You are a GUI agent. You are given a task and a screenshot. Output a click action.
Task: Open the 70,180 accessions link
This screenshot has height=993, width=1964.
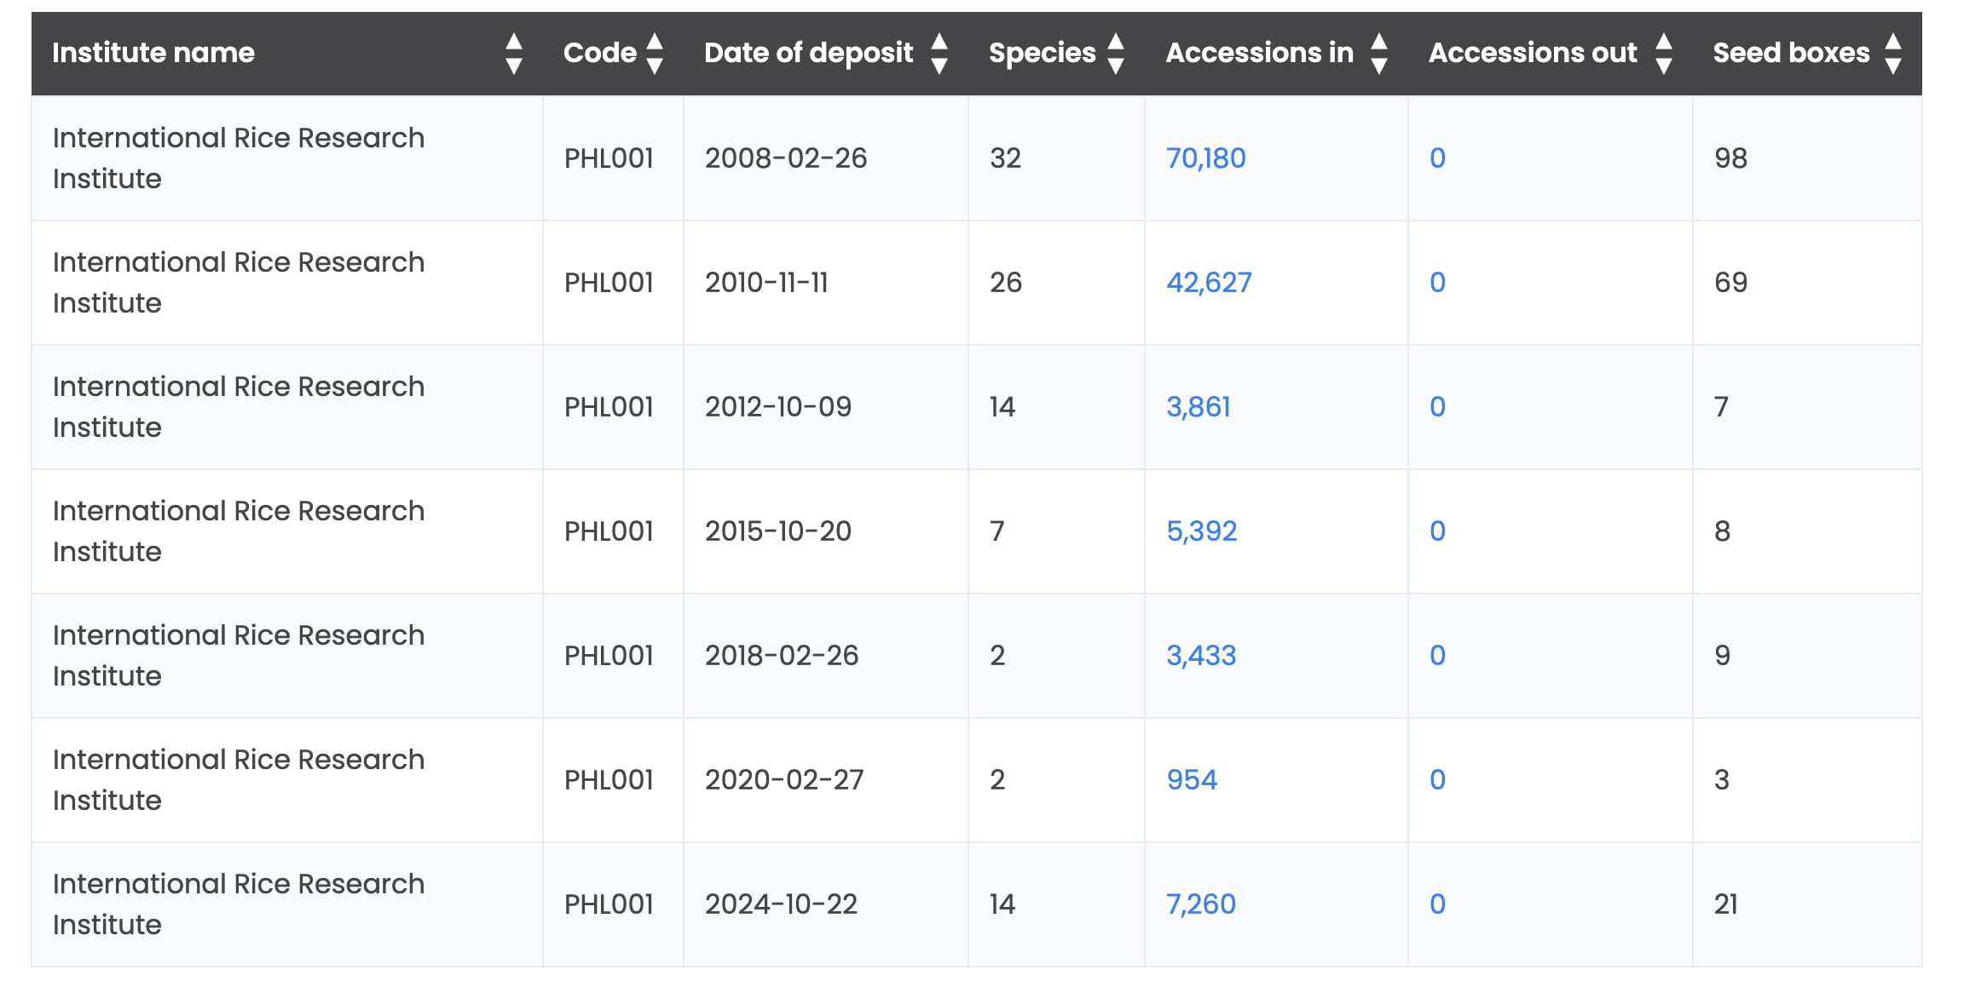click(1205, 158)
